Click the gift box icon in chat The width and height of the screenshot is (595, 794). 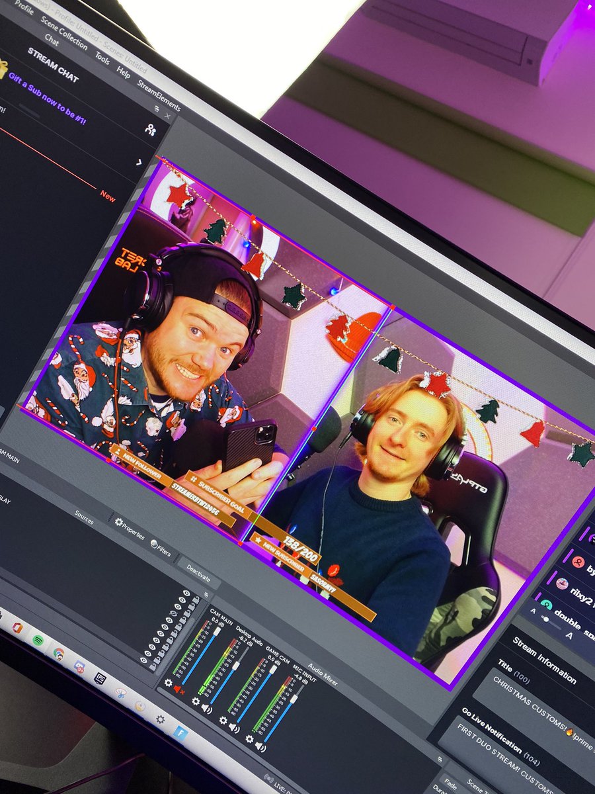click(x=2, y=69)
